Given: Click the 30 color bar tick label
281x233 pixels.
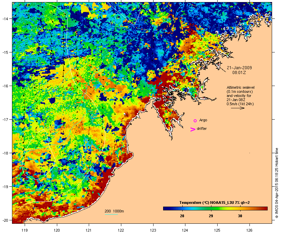Looking at the screenshot, I should coord(240,216).
